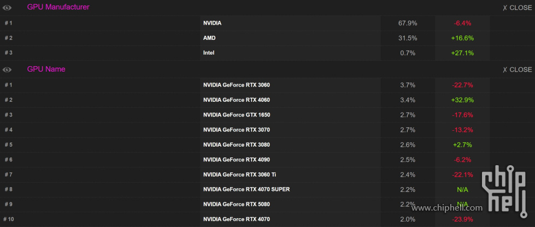Screen dimensions: 535x227
Task: Click AMD share value 31.5%
Action: 407,38
